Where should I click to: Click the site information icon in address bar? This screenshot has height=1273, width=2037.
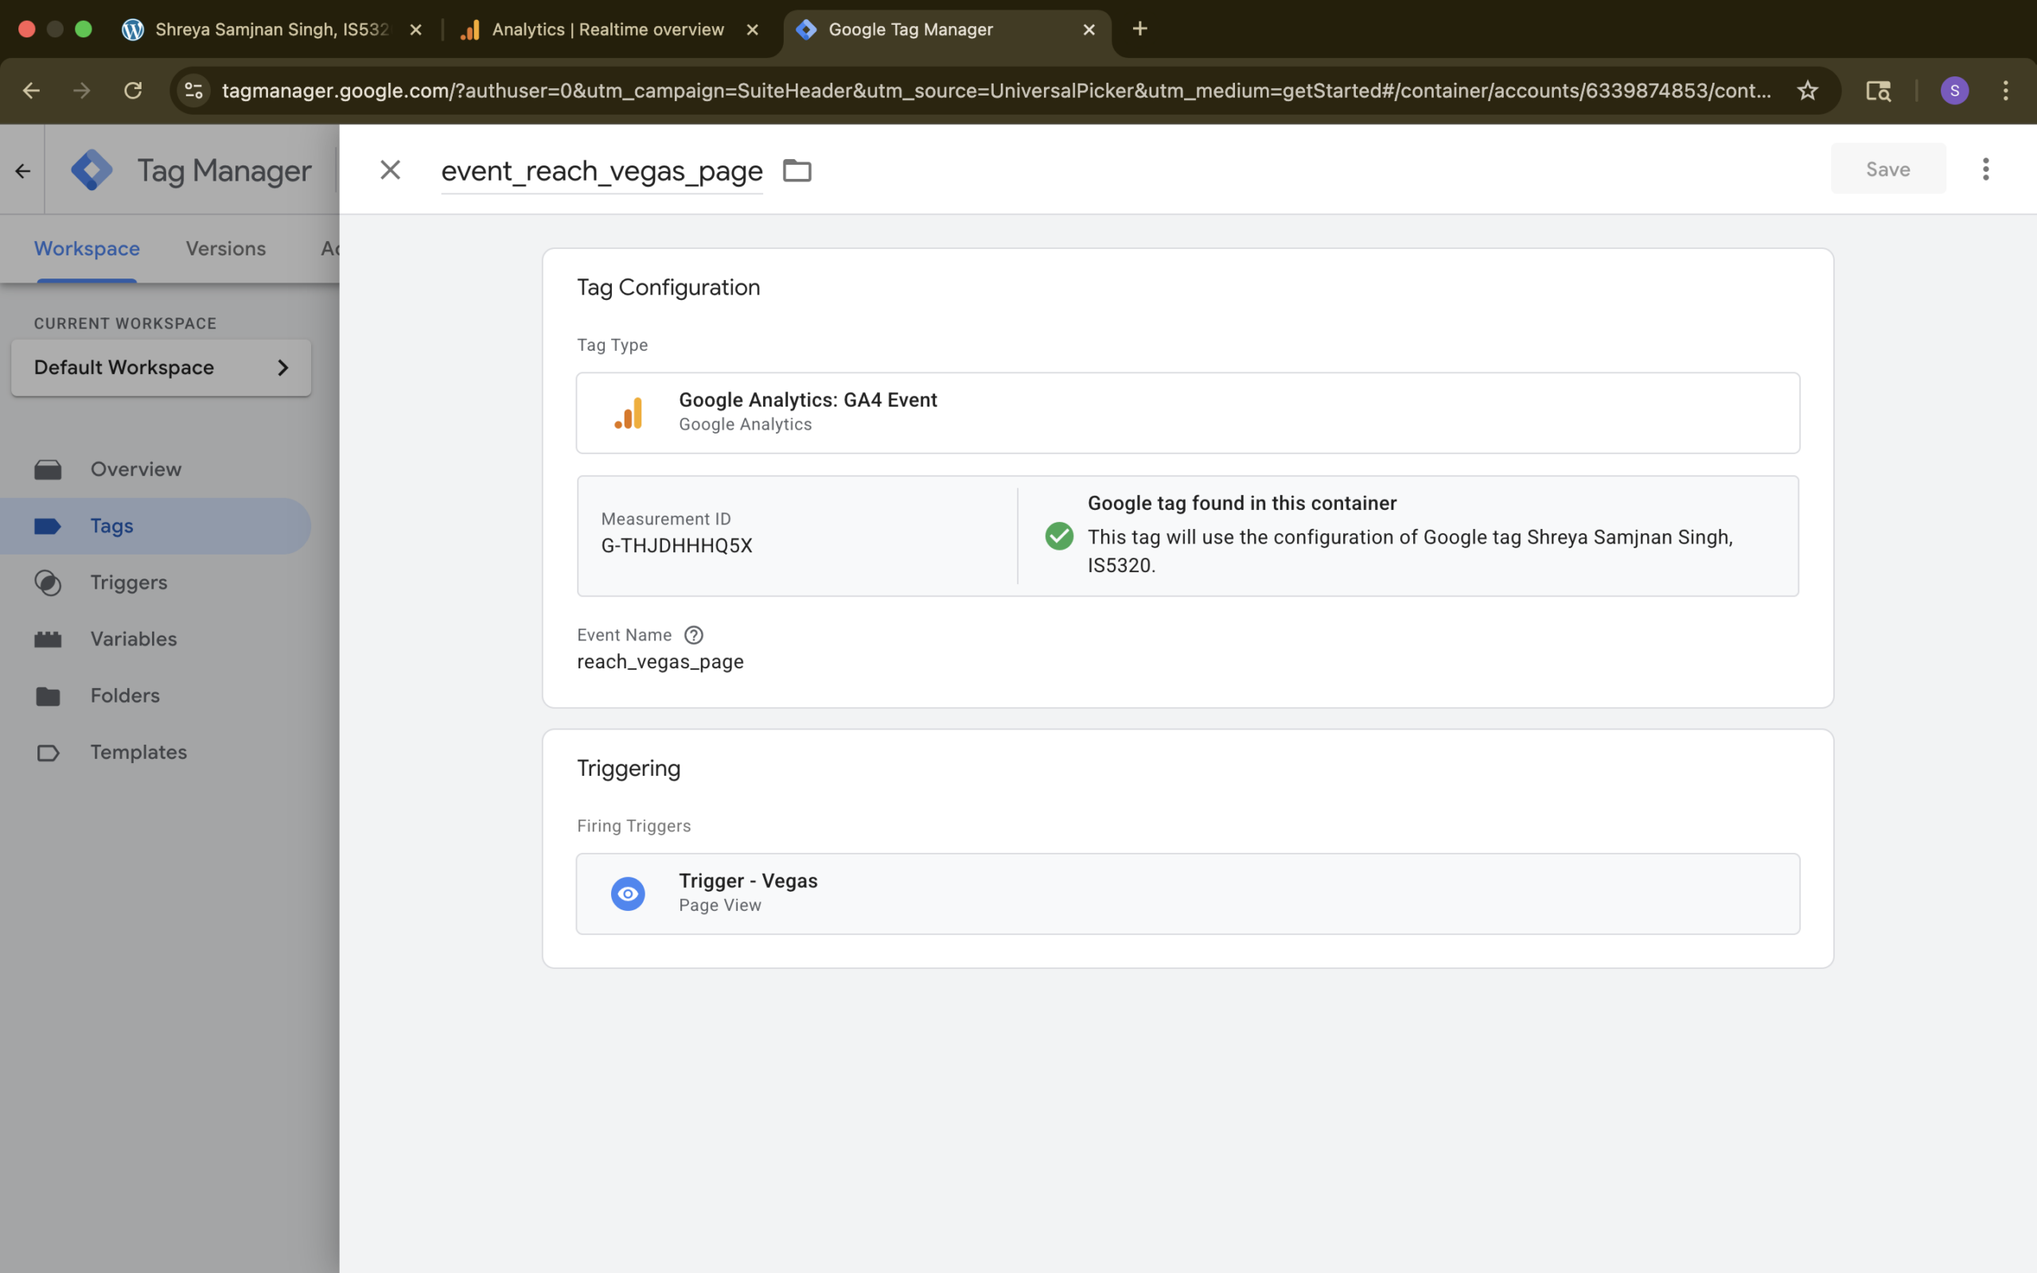[194, 90]
